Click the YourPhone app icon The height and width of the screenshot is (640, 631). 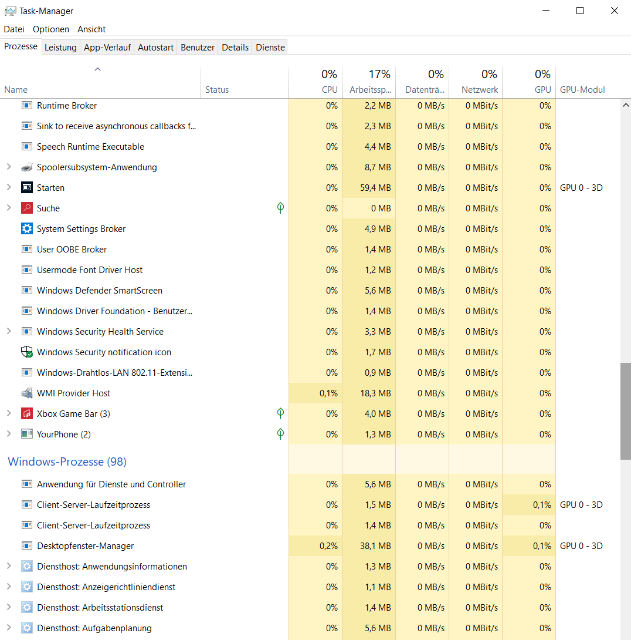coord(27,434)
